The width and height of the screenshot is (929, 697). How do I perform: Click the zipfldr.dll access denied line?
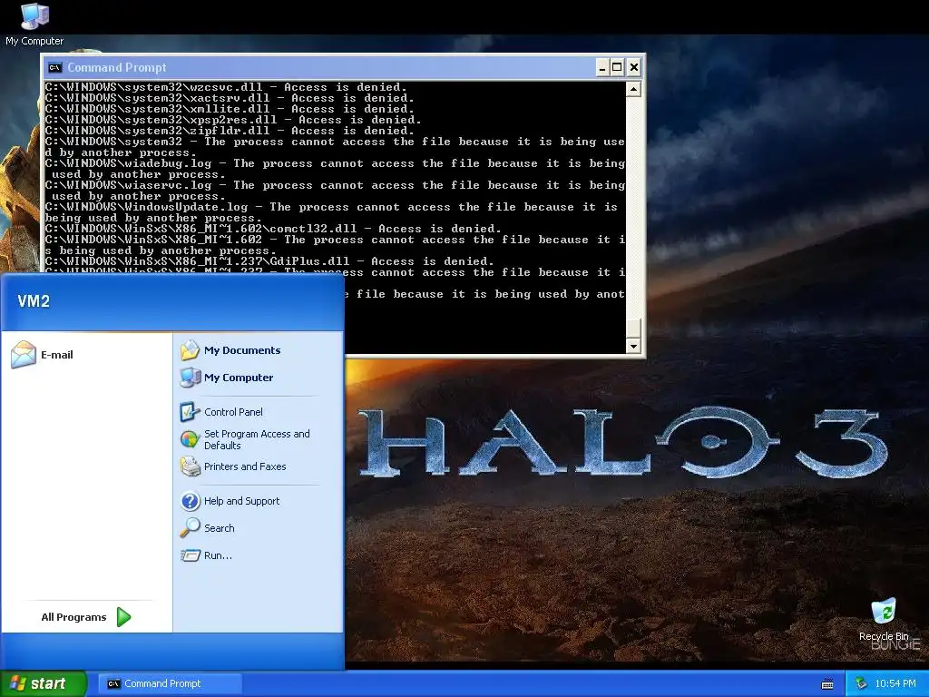[x=230, y=131]
